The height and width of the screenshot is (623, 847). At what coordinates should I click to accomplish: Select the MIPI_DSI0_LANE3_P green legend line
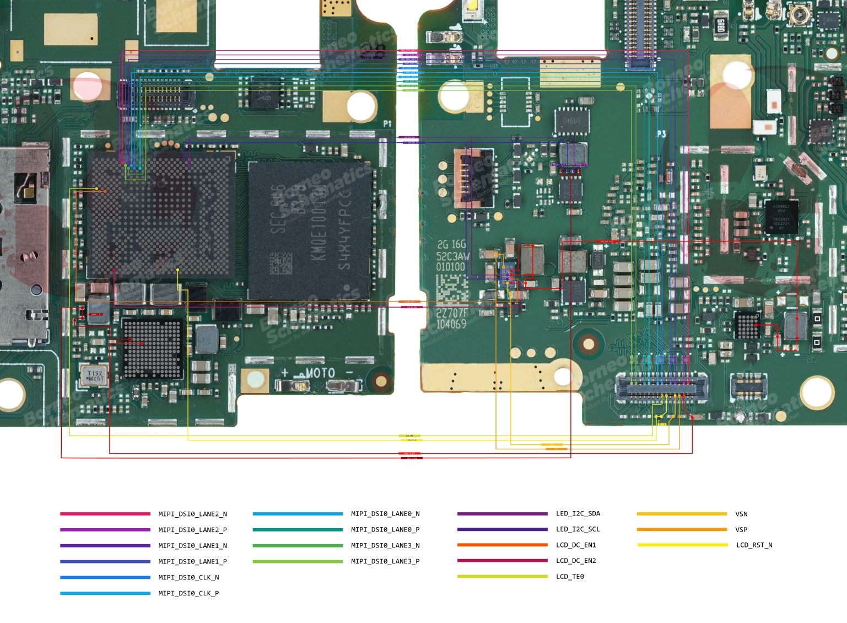298,561
